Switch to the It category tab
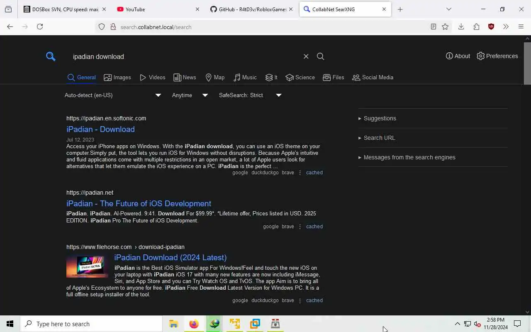The width and height of the screenshot is (531, 332). (271, 77)
